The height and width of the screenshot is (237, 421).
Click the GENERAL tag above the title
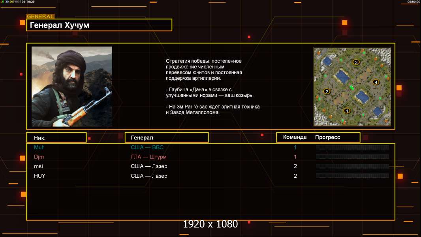(41, 16)
